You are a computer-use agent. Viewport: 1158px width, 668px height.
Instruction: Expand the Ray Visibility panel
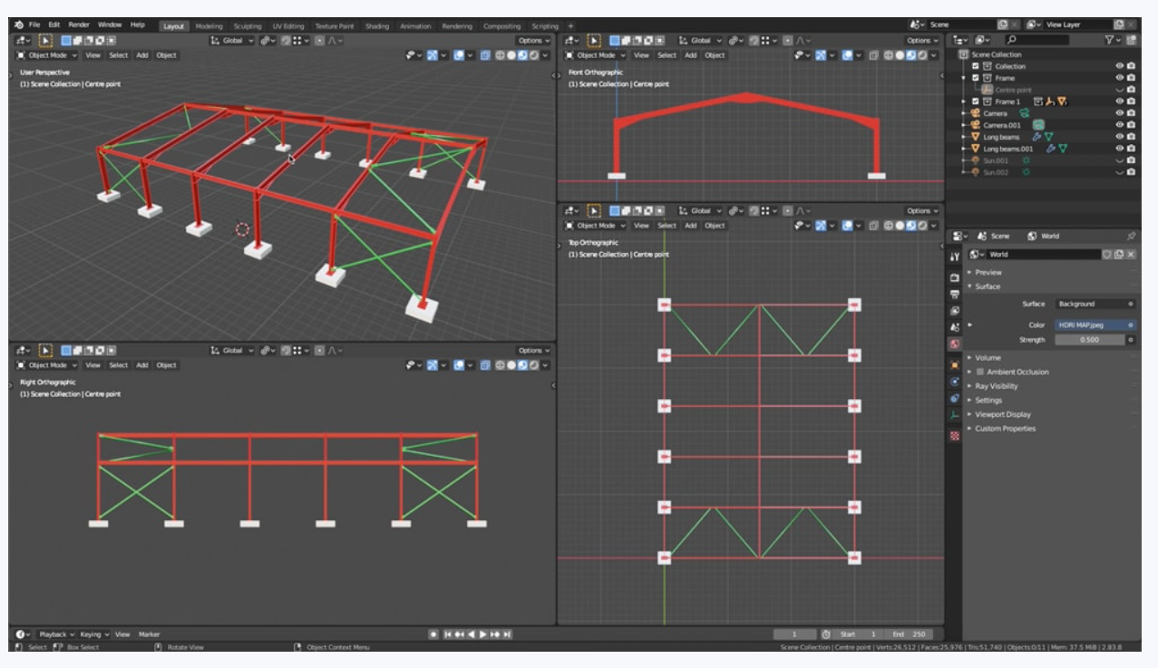996,386
